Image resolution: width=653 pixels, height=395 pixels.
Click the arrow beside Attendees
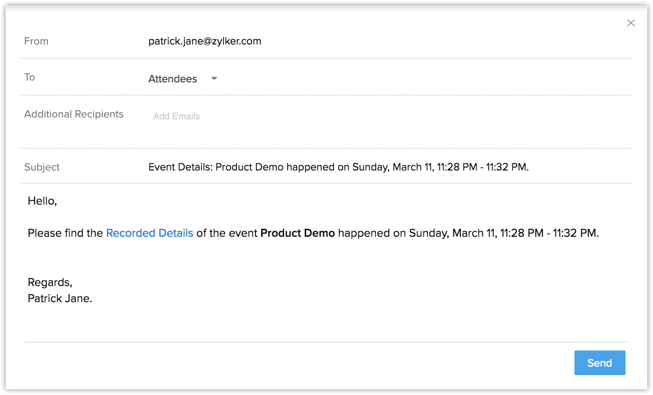pos(214,79)
